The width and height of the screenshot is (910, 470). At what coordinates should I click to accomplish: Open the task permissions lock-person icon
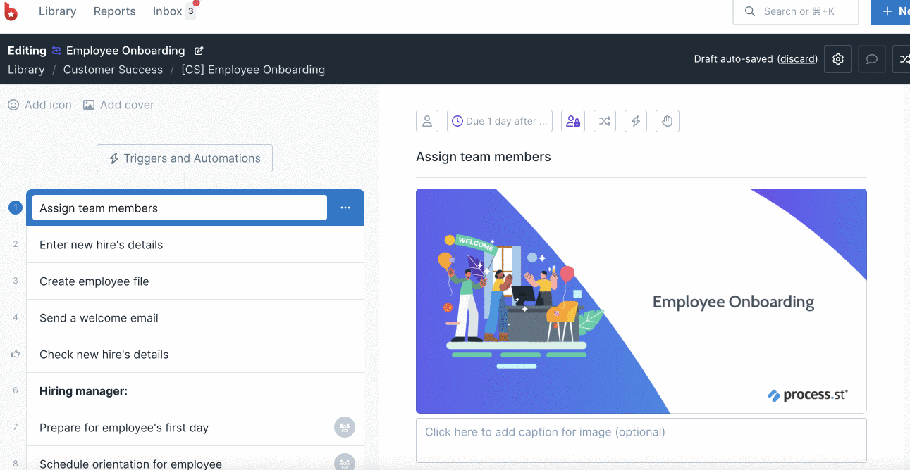coord(573,121)
